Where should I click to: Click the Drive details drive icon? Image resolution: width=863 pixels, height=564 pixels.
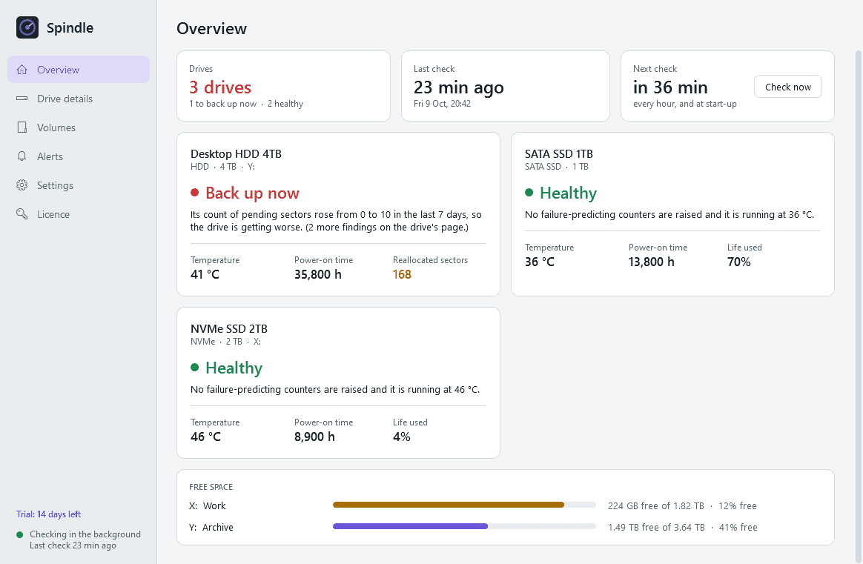pos(22,99)
